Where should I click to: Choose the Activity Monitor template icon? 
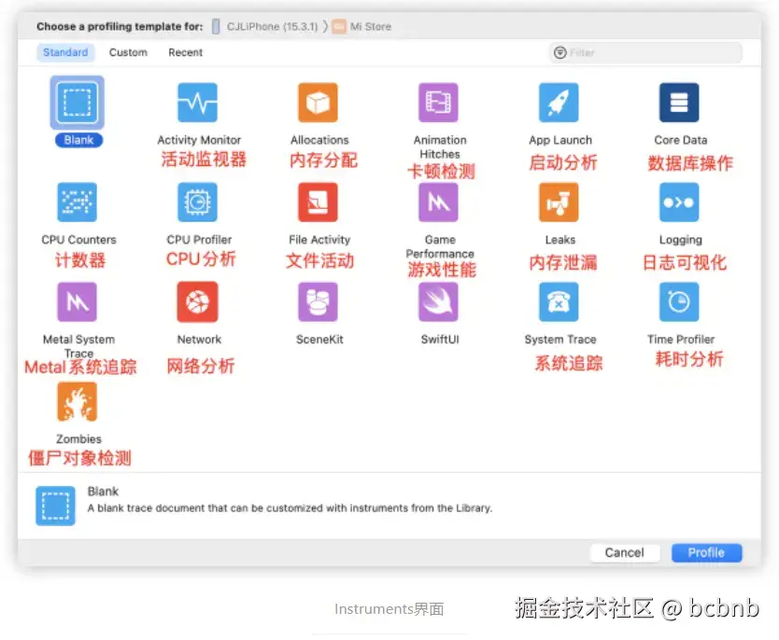[x=198, y=103]
